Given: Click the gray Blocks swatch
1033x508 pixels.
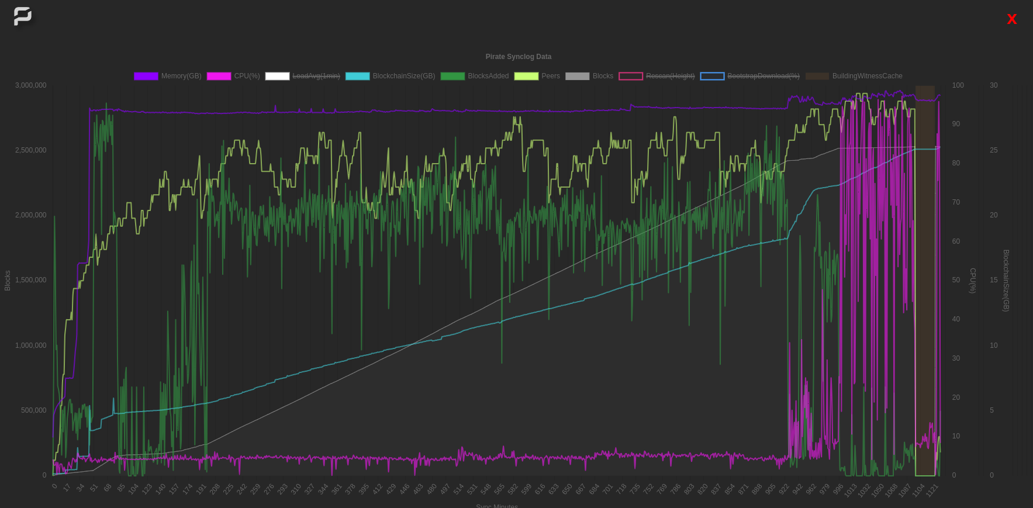Looking at the screenshot, I should 578,76.
